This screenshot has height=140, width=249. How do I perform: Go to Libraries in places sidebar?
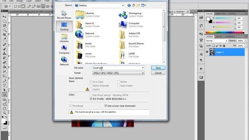(64, 38)
